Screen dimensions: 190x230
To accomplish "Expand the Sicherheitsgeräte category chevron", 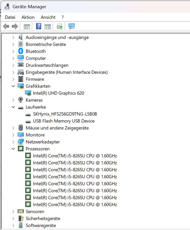I will 13,219.
